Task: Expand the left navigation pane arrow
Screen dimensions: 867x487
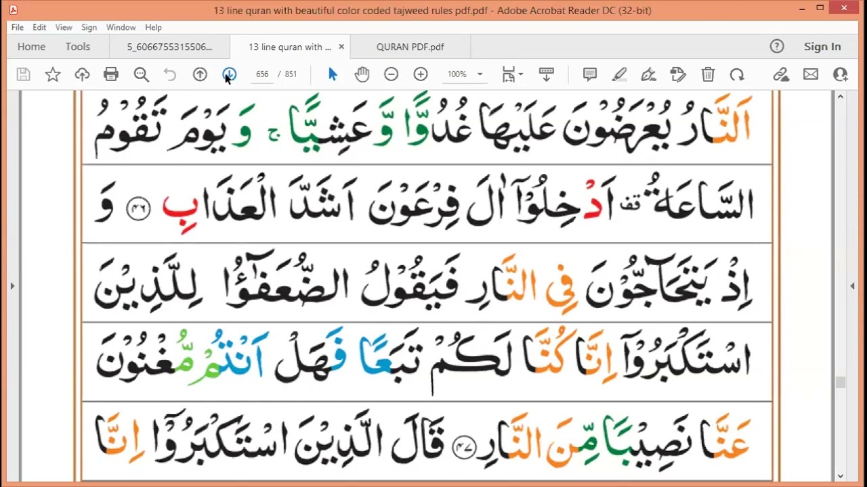Action: pyautogui.click(x=12, y=286)
